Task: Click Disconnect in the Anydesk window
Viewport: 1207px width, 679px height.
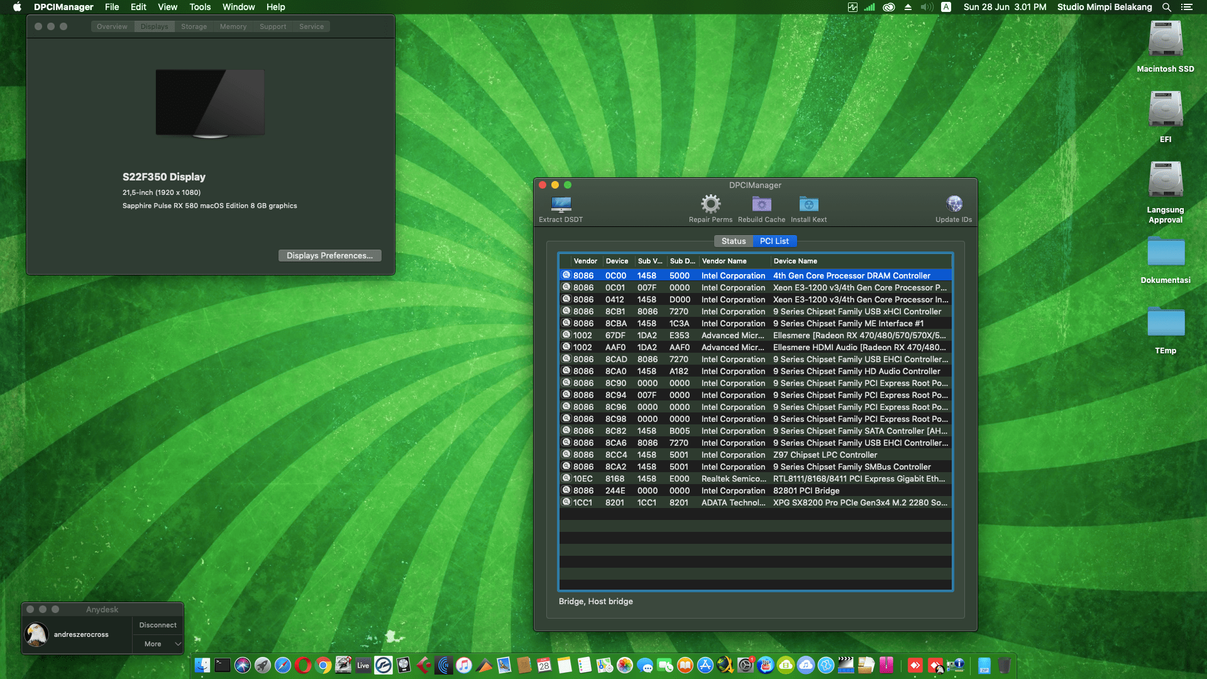Action: coord(158,625)
